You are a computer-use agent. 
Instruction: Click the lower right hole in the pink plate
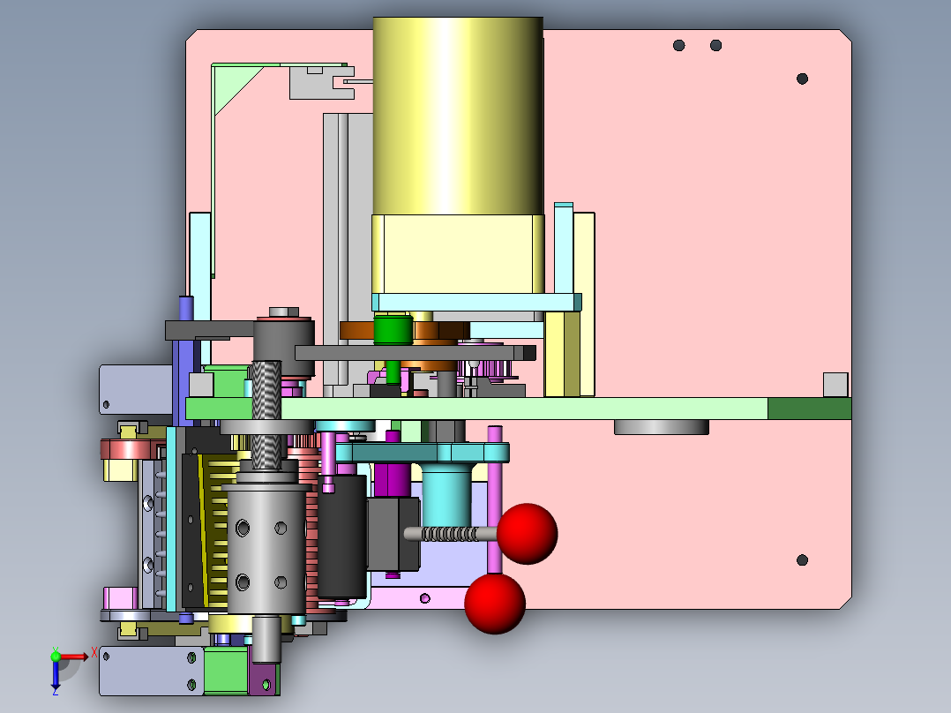click(802, 559)
